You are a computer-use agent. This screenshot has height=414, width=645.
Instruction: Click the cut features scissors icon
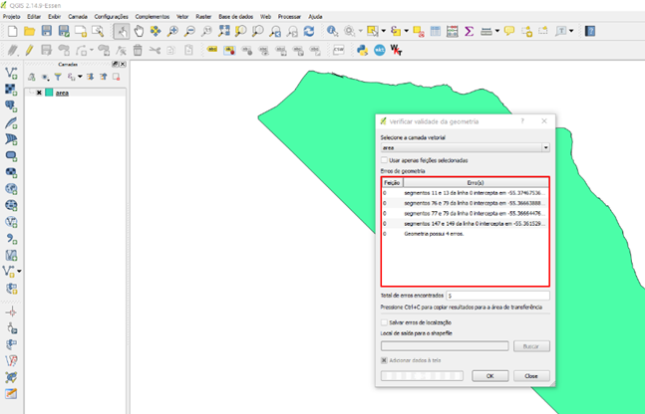click(x=155, y=50)
